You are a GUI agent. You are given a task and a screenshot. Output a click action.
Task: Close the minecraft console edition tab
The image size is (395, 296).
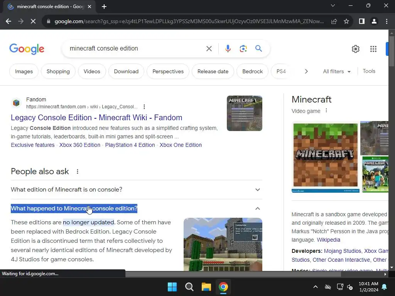point(89,7)
